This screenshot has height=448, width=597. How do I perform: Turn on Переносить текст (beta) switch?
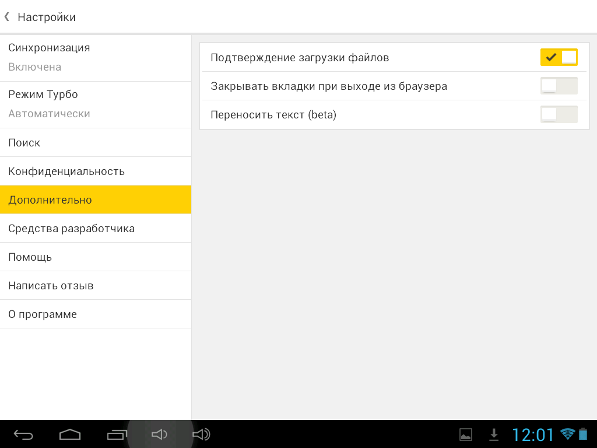coord(559,114)
